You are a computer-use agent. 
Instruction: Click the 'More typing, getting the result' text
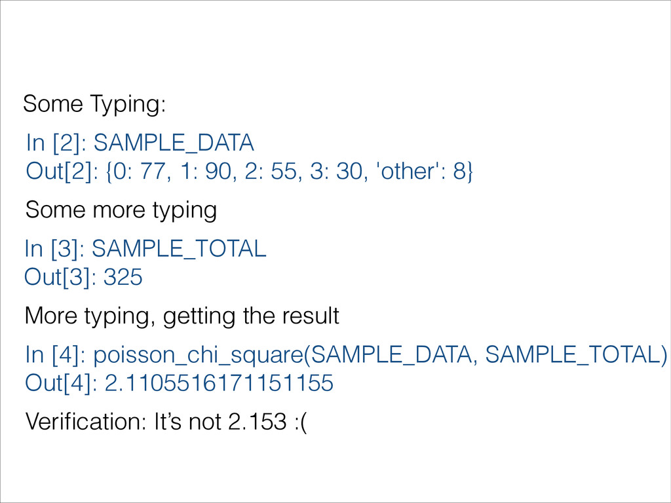tap(182, 316)
